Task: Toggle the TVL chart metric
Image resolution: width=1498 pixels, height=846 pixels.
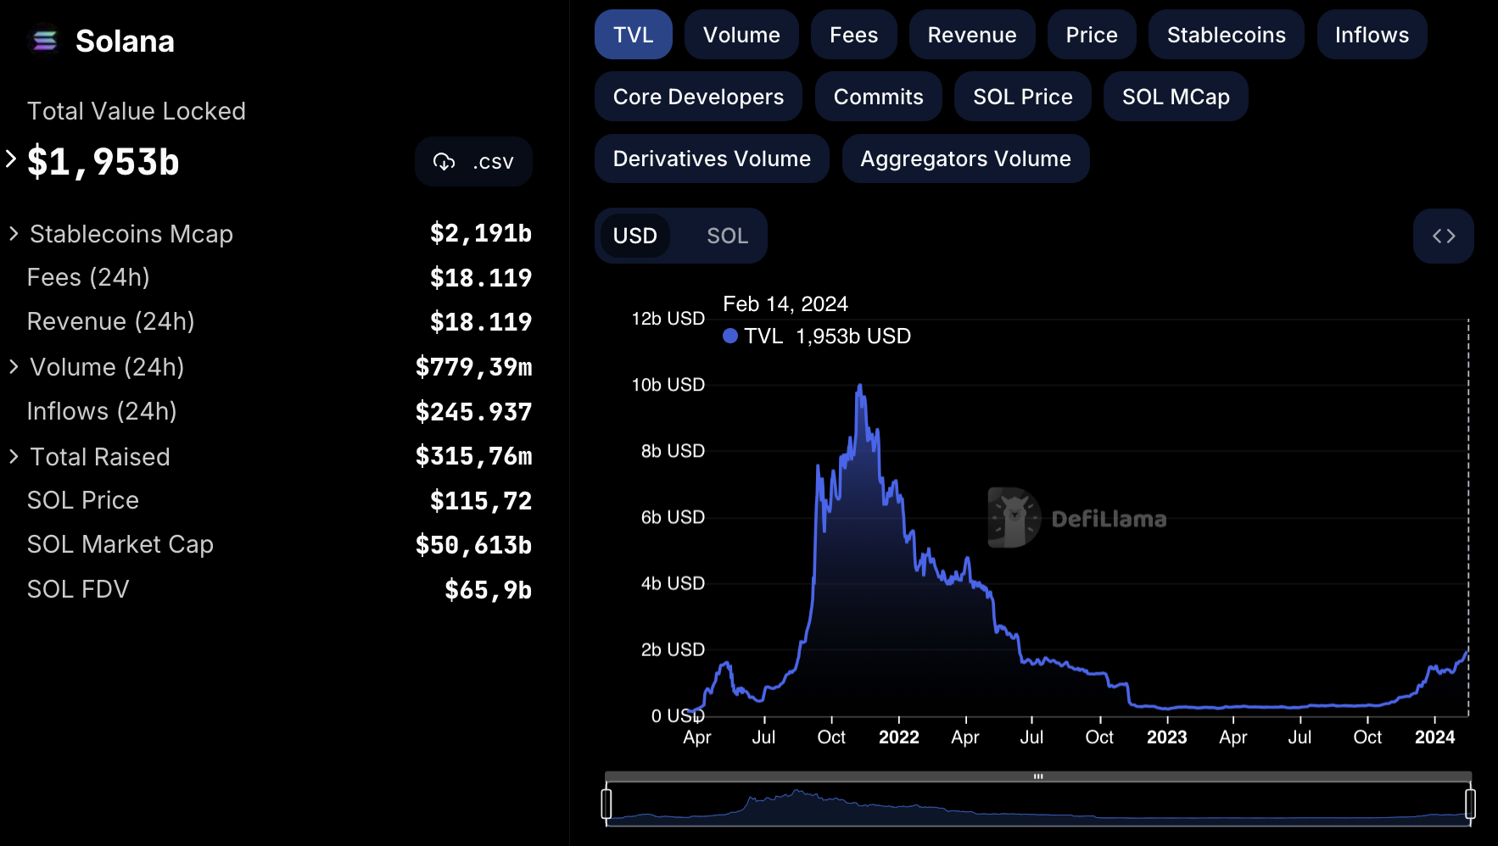Action: click(x=633, y=35)
